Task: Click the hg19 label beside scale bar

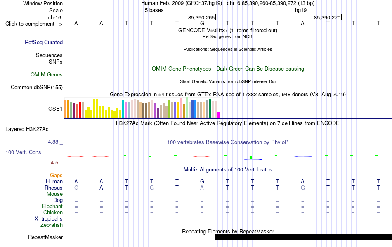Action: click(301, 10)
